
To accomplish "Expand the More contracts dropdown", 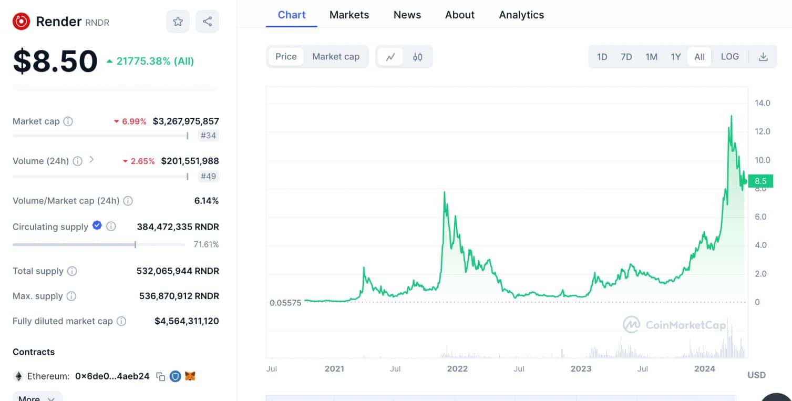I will click(x=37, y=397).
